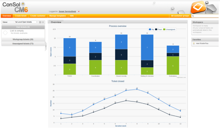Click blue line point at week 12

pos(180,111)
